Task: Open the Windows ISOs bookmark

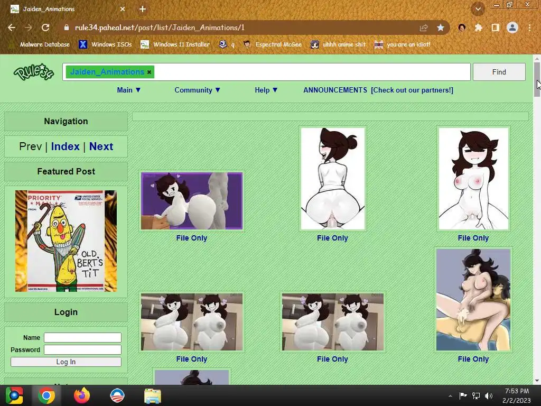Action: click(x=105, y=44)
